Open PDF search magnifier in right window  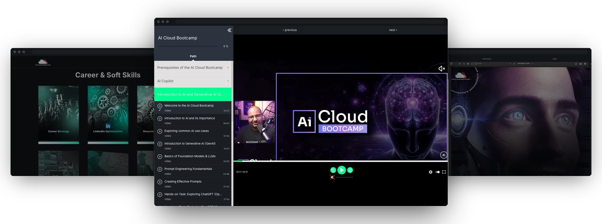click(x=460, y=64)
